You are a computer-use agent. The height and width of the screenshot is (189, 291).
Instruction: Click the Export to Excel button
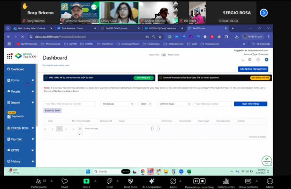click(x=52, y=110)
